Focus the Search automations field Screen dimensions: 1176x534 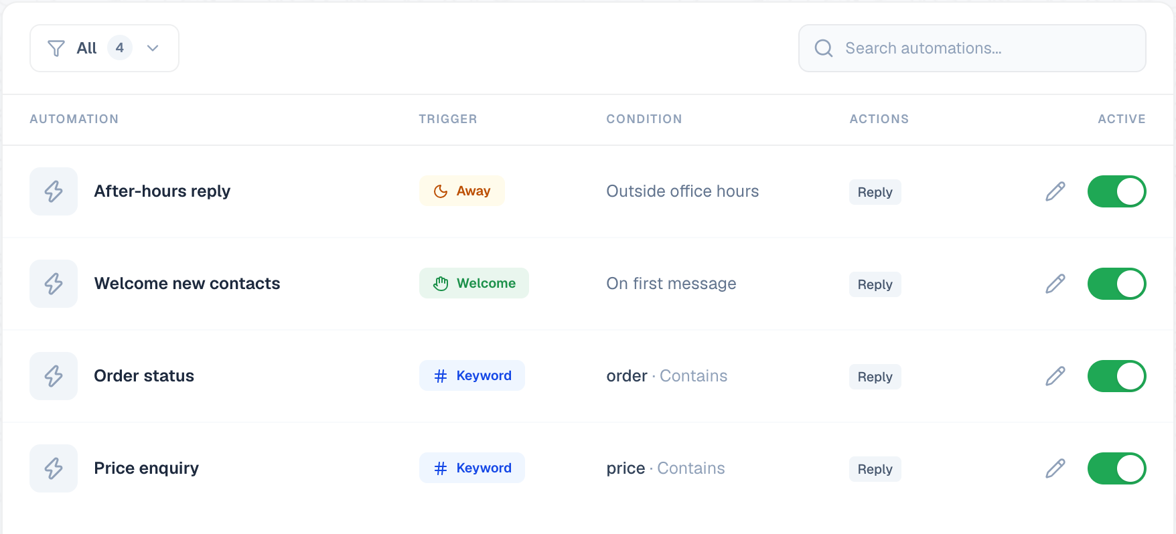point(972,48)
